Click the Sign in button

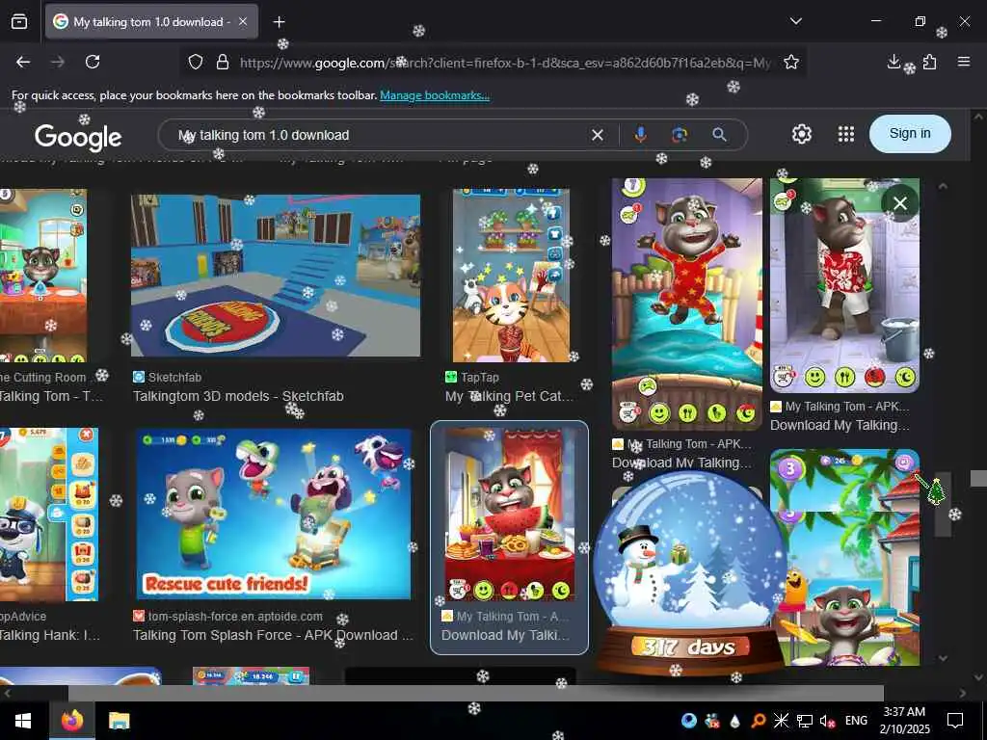tap(910, 133)
